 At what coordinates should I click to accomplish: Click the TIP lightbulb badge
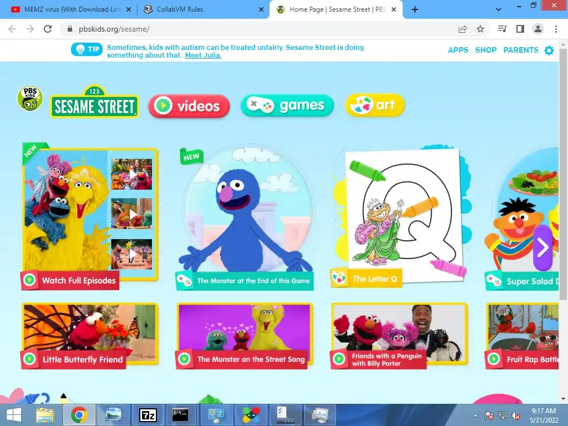coord(87,49)
